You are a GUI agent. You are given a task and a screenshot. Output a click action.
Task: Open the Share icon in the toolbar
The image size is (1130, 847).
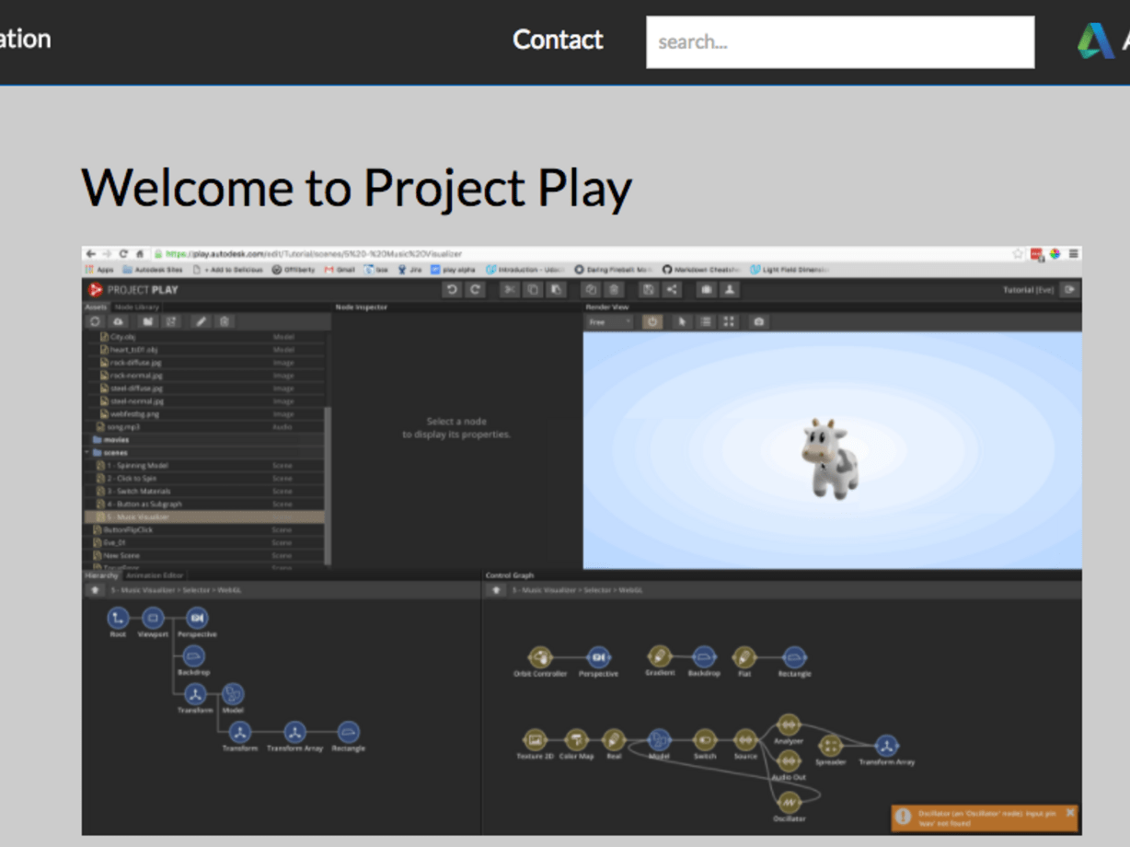pyautogui.click(x=672, y=290)
